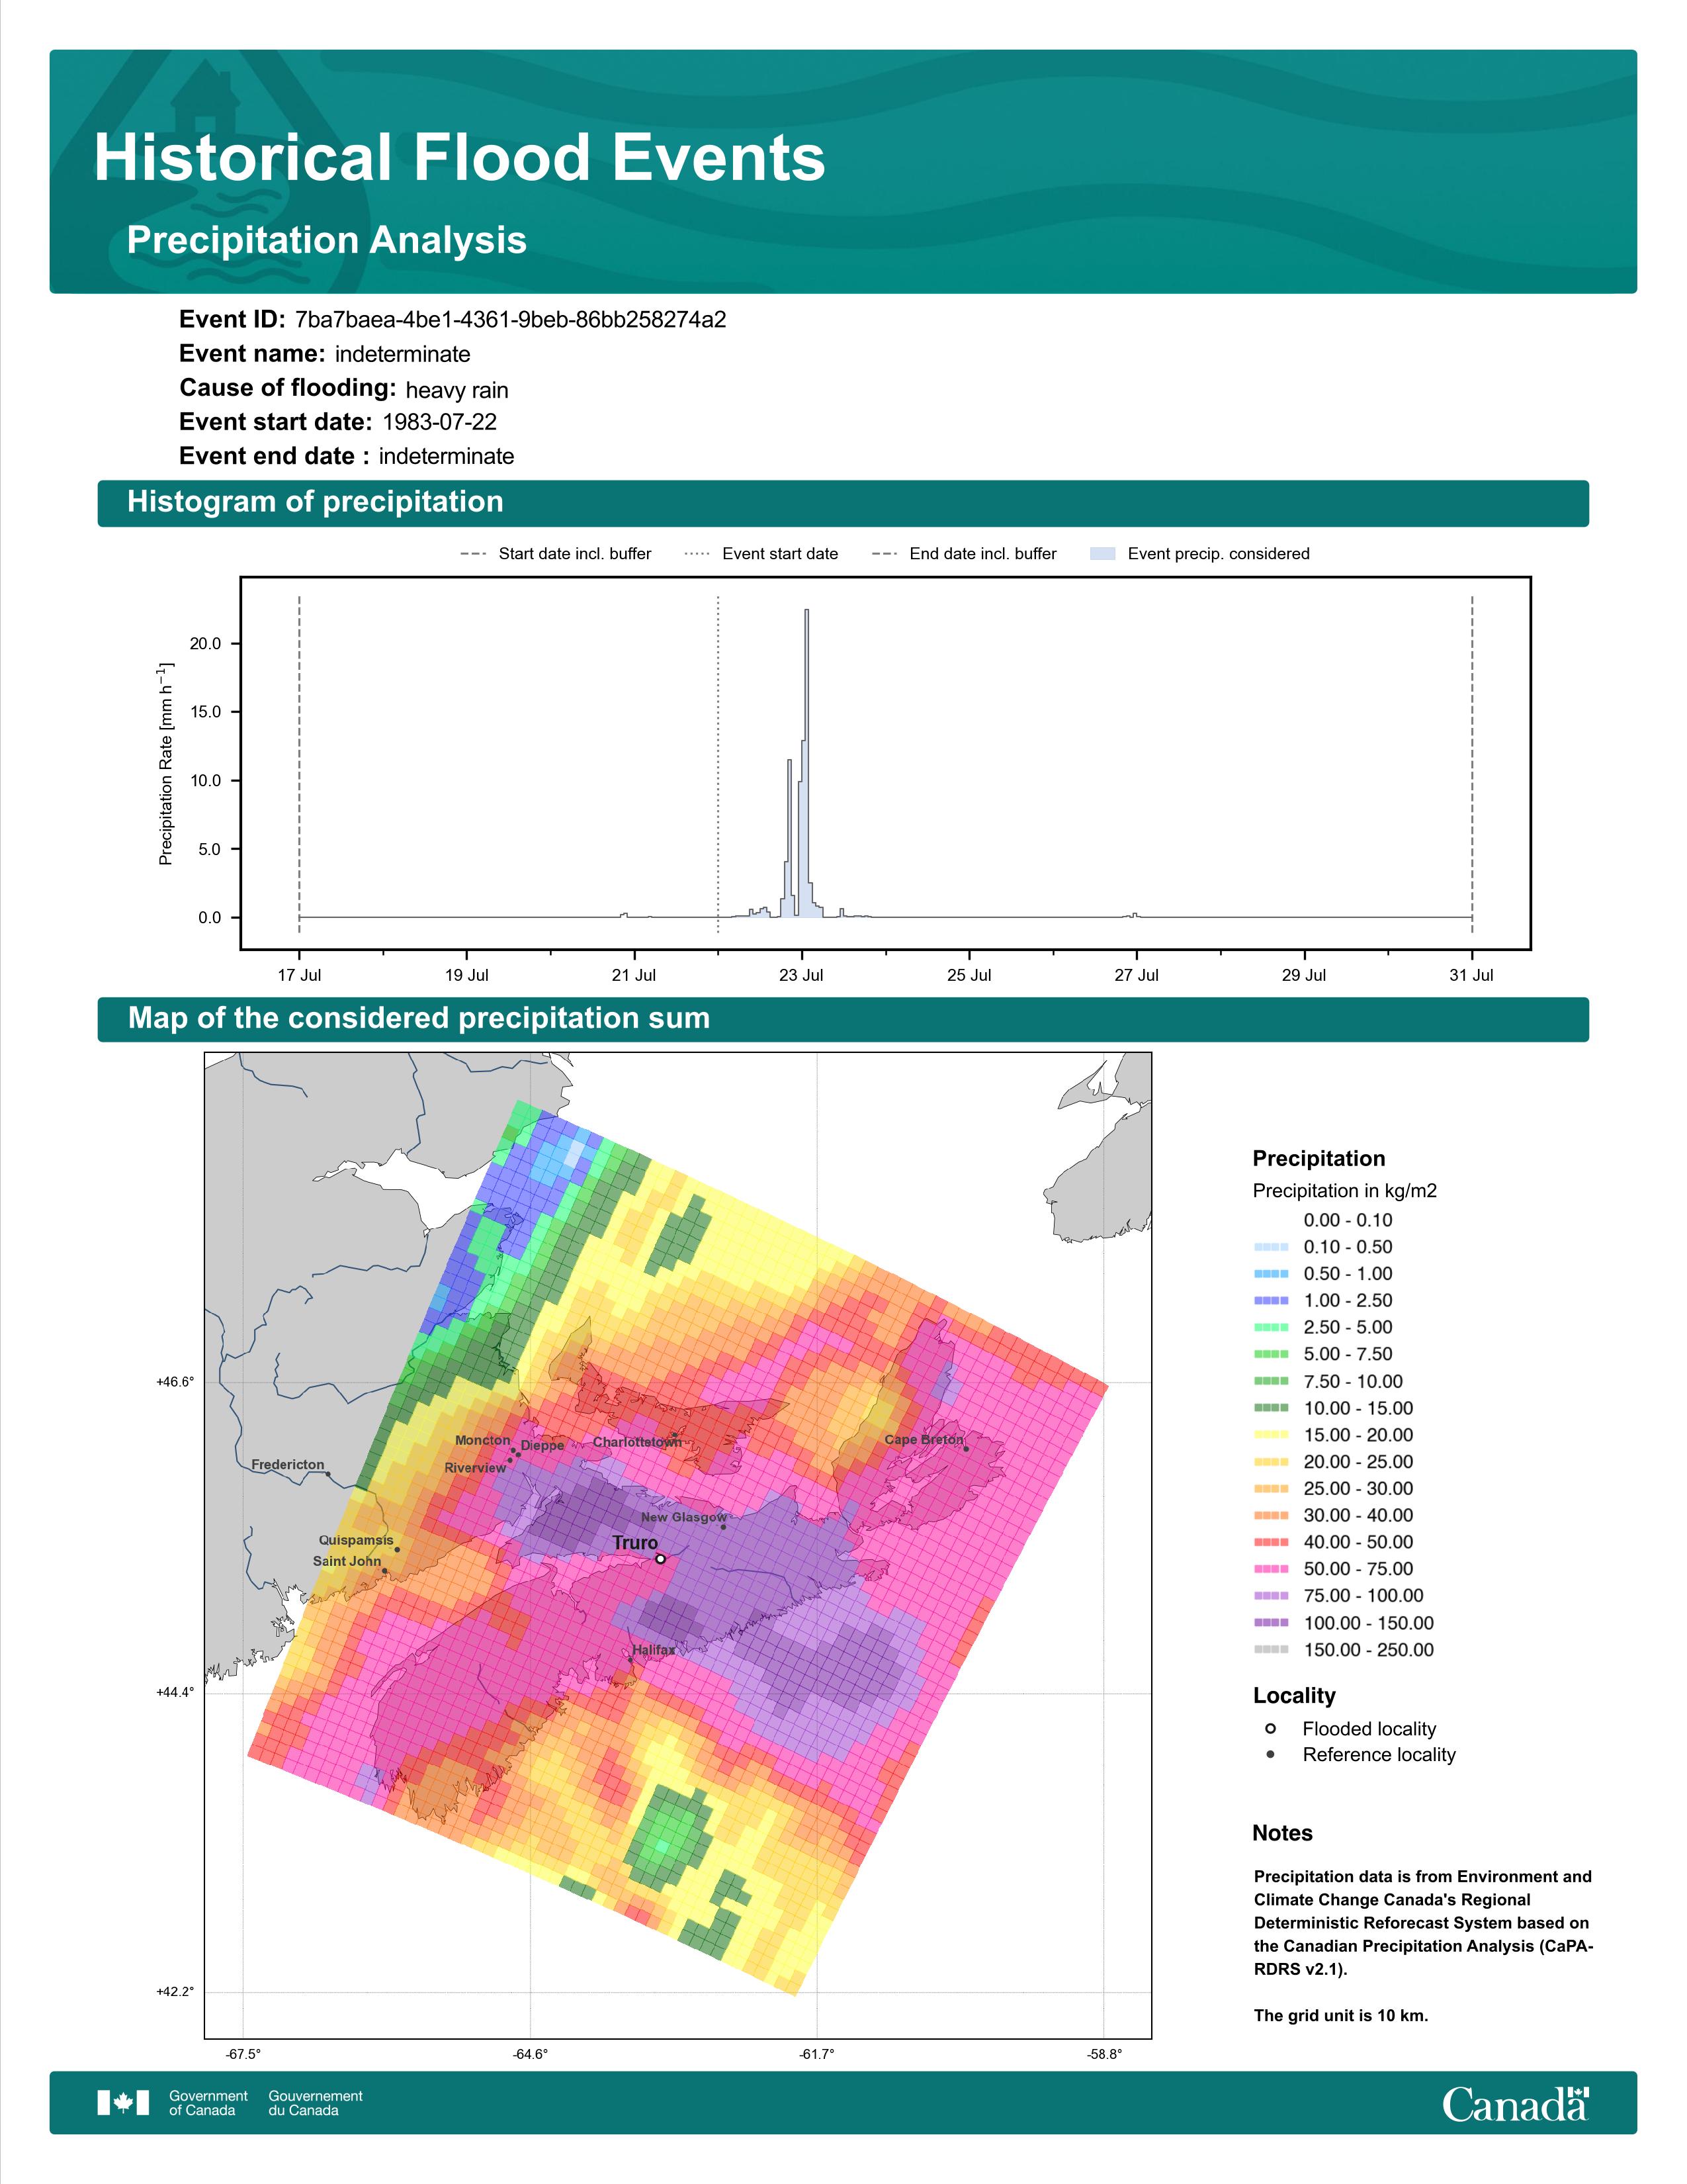Click the -64.6° longitude label
The height and width of the screenshot is (2184, 1687).
(x=530, y=2054)
